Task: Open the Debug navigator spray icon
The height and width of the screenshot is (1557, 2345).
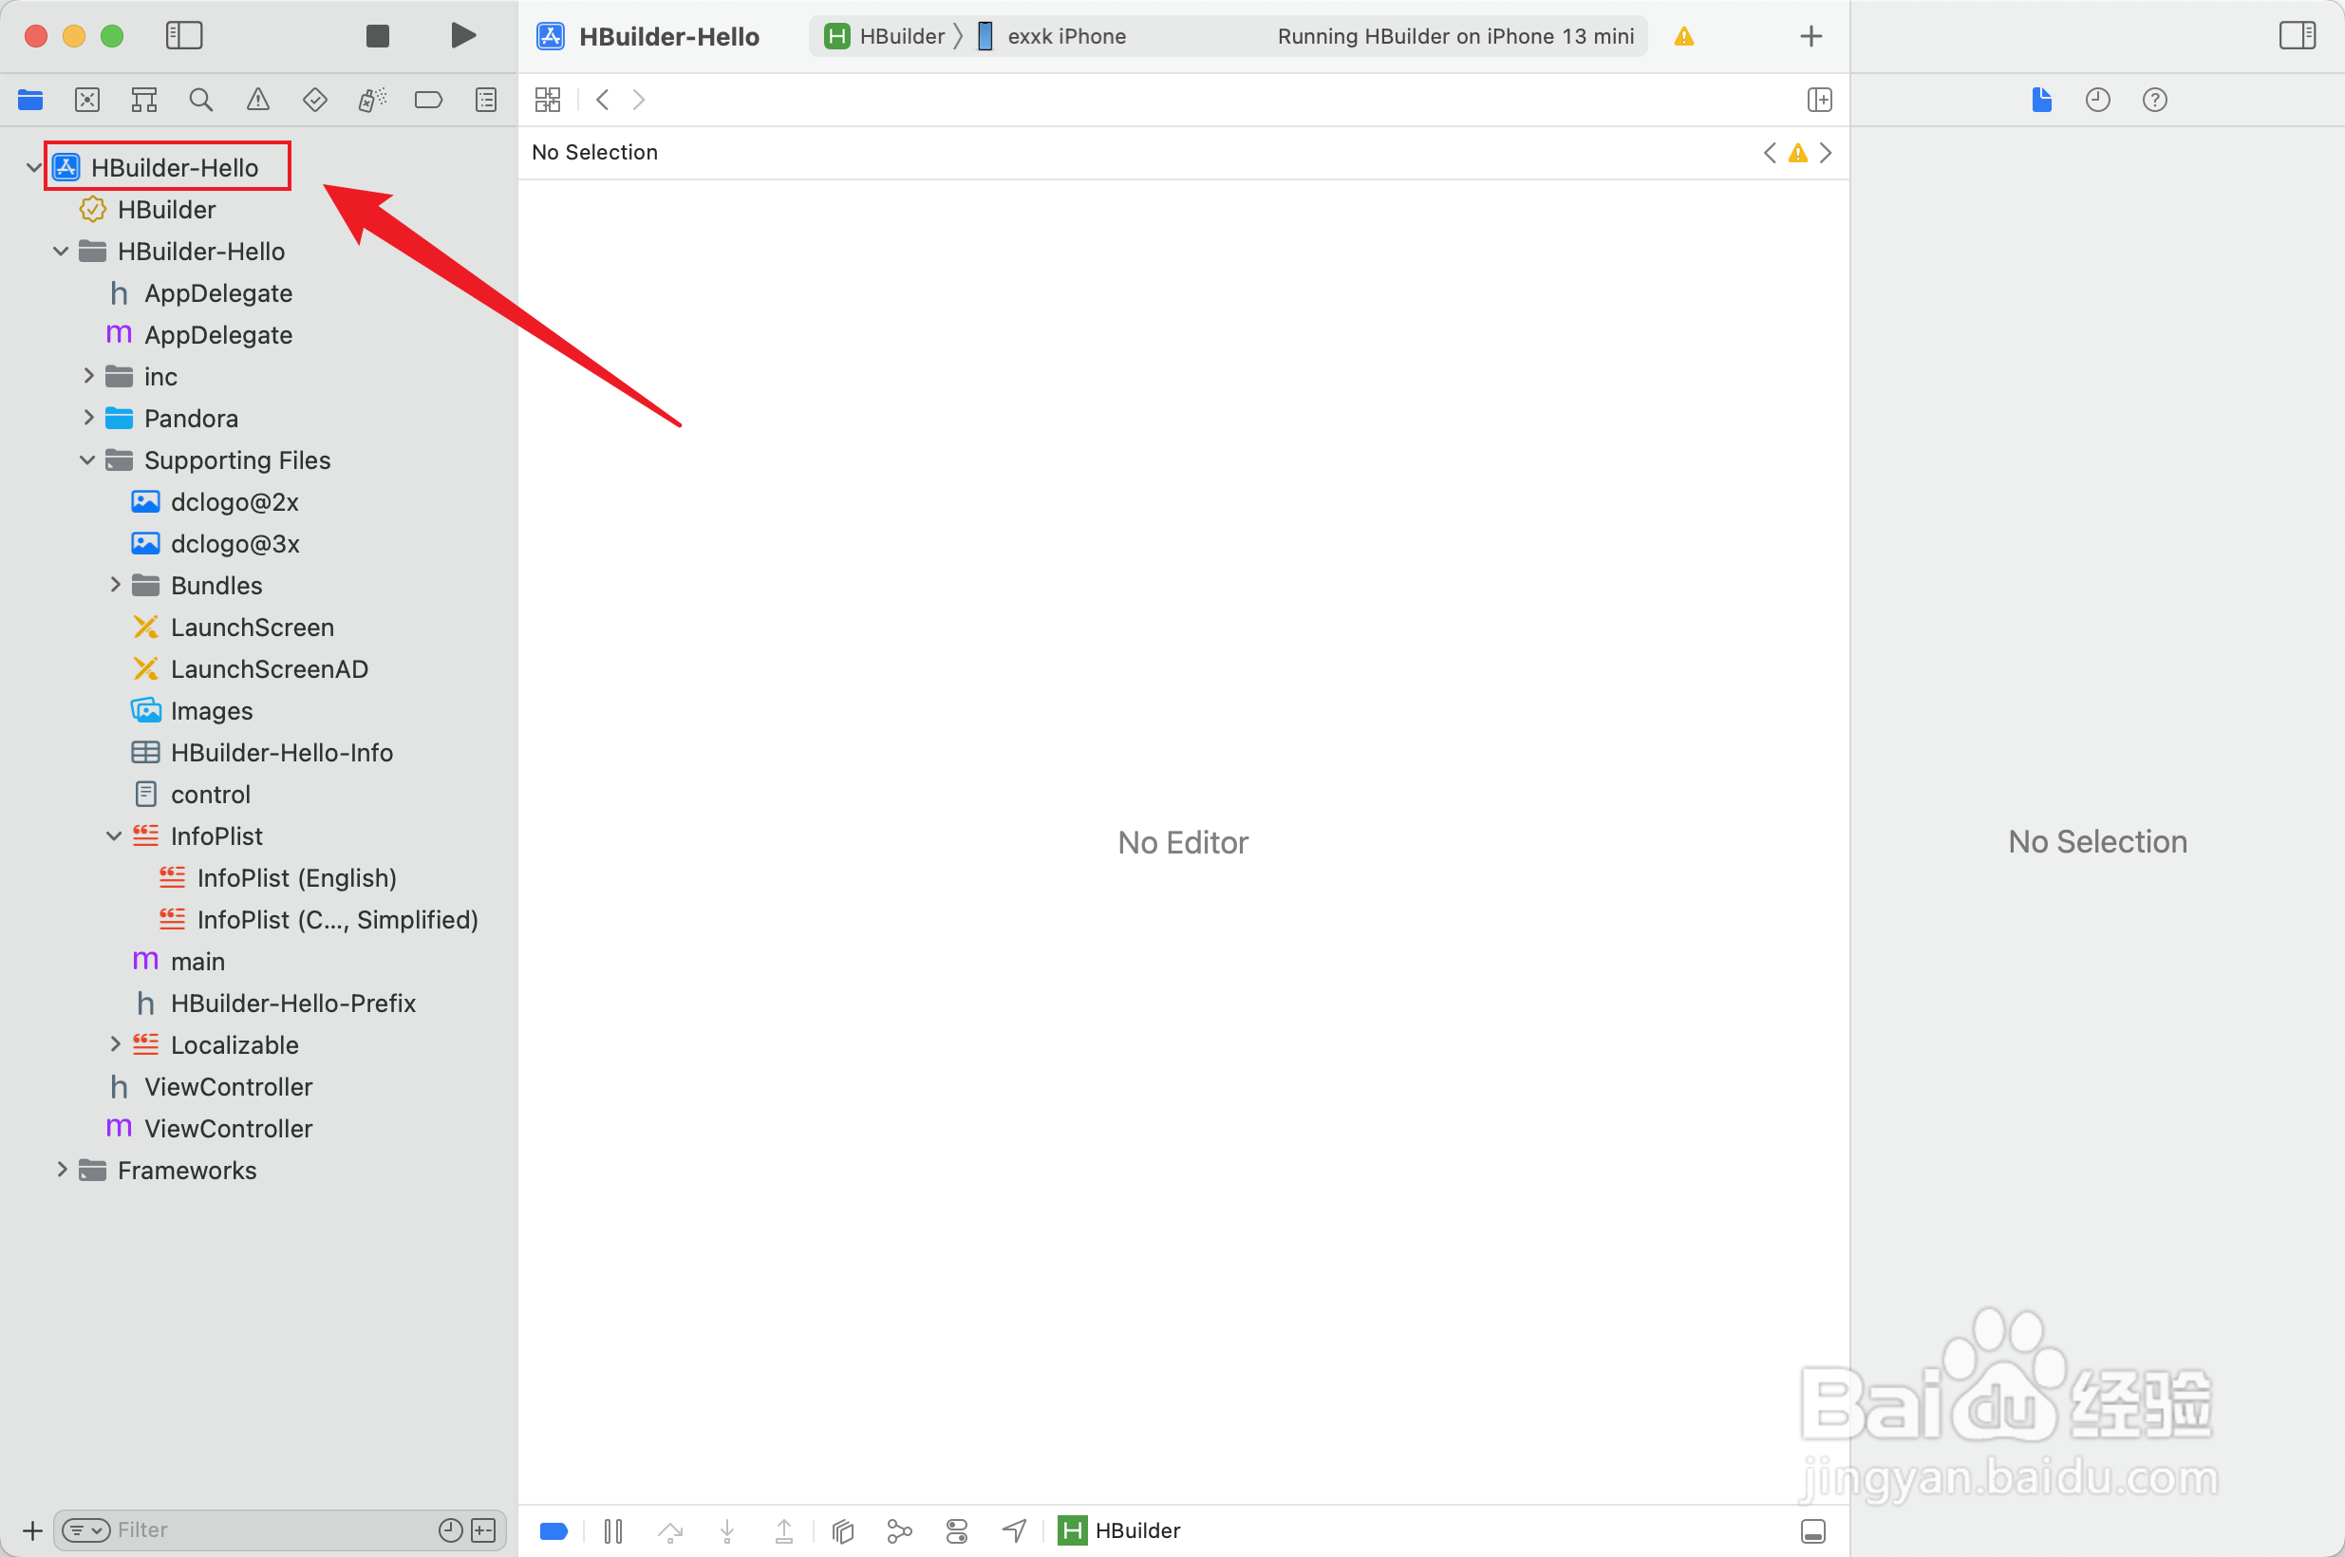Action: click(372, 100)
